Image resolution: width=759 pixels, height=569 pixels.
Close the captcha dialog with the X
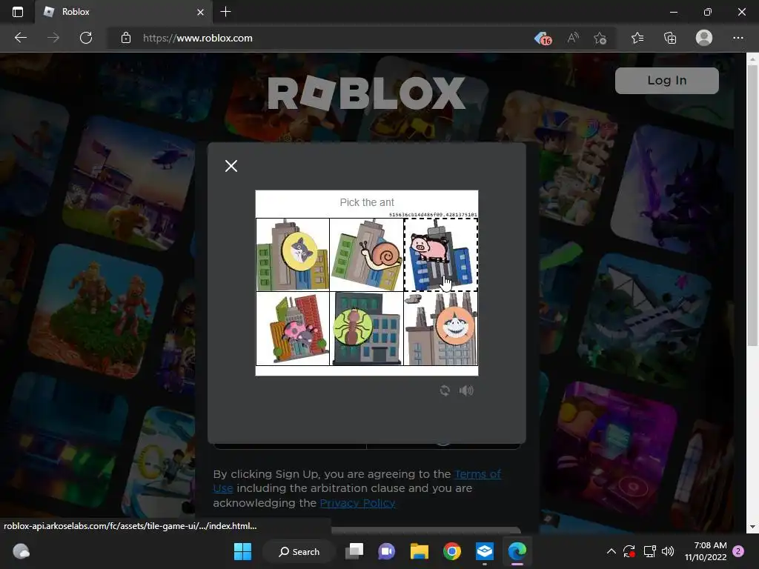(231, 166)
